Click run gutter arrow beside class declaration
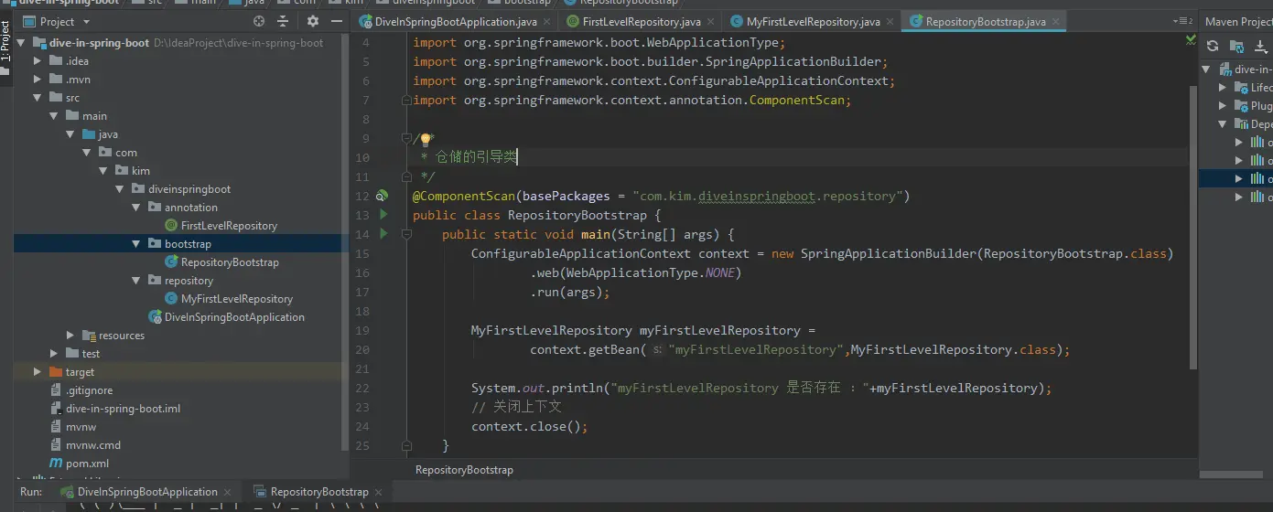 click(x=383, y=214)
